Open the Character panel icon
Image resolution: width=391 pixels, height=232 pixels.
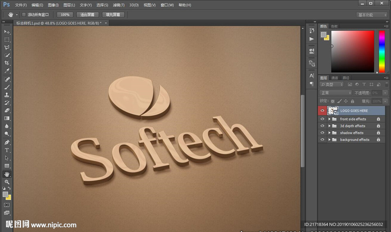pyautogui.click(x=312, y=76)
